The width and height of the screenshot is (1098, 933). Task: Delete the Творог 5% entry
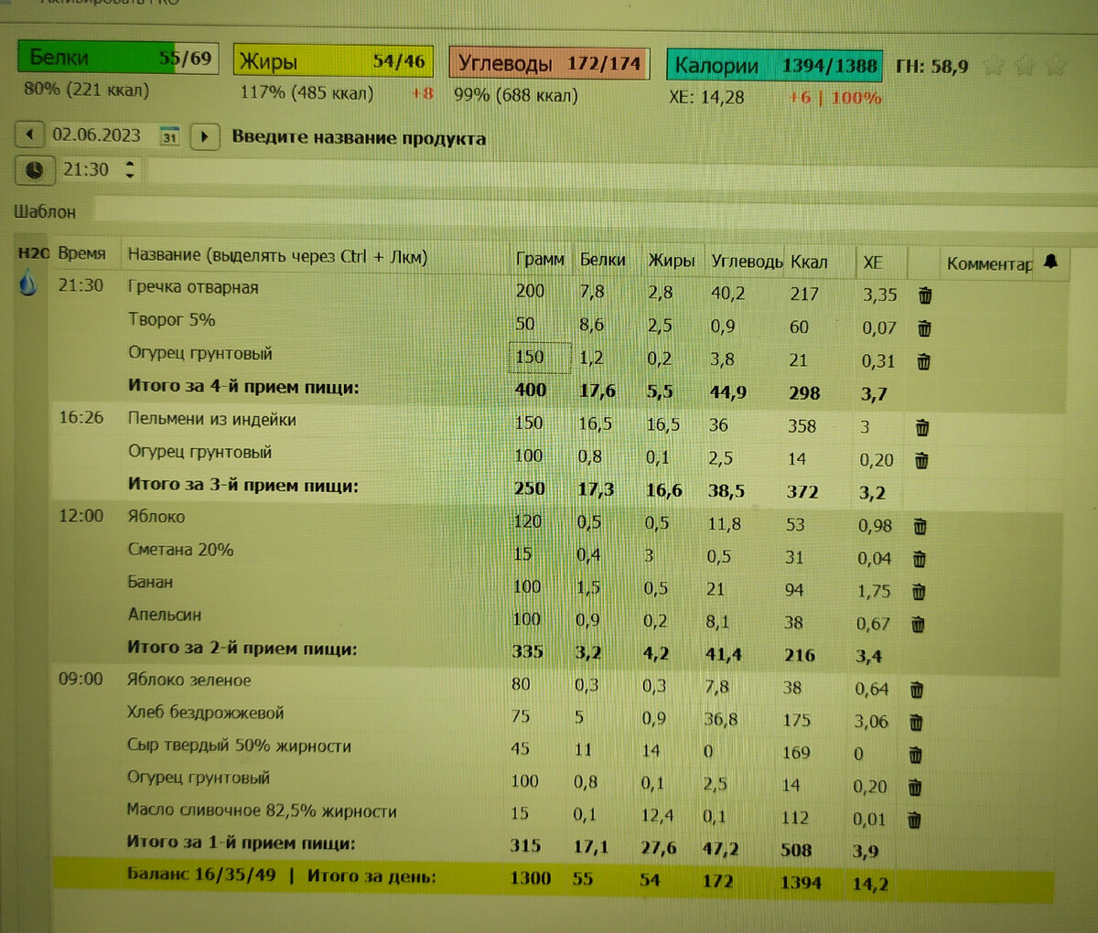click(924, 327)
